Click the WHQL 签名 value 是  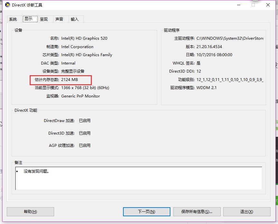[x=198, y=63]
